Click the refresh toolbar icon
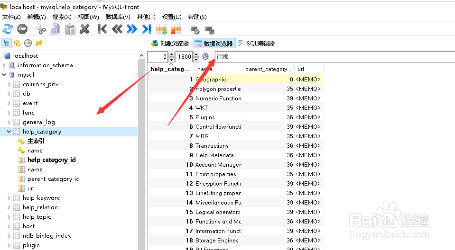The image size is (455, 250). [8, 29]
